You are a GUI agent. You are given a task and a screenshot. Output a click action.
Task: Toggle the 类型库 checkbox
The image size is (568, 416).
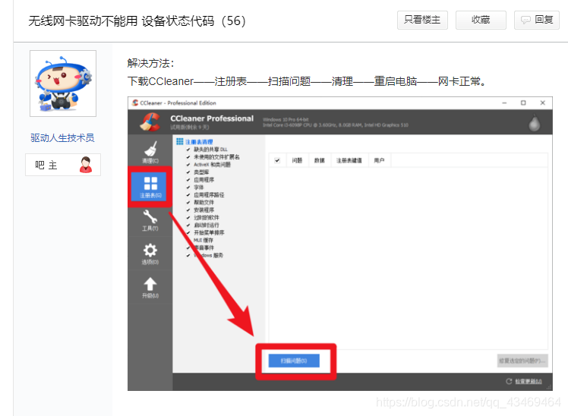click(x=188, y=172)
